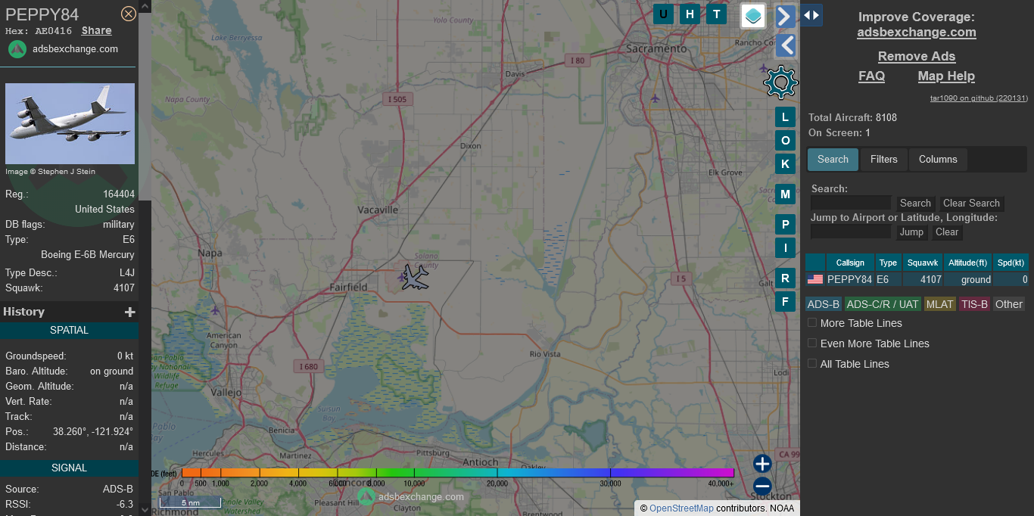Toggle the U map button

tap(664, 14)
